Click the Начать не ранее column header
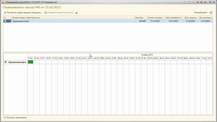 coord(155,18)
